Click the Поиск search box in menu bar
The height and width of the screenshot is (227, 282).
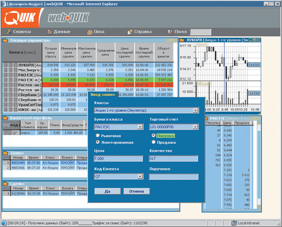click(201, 32)
